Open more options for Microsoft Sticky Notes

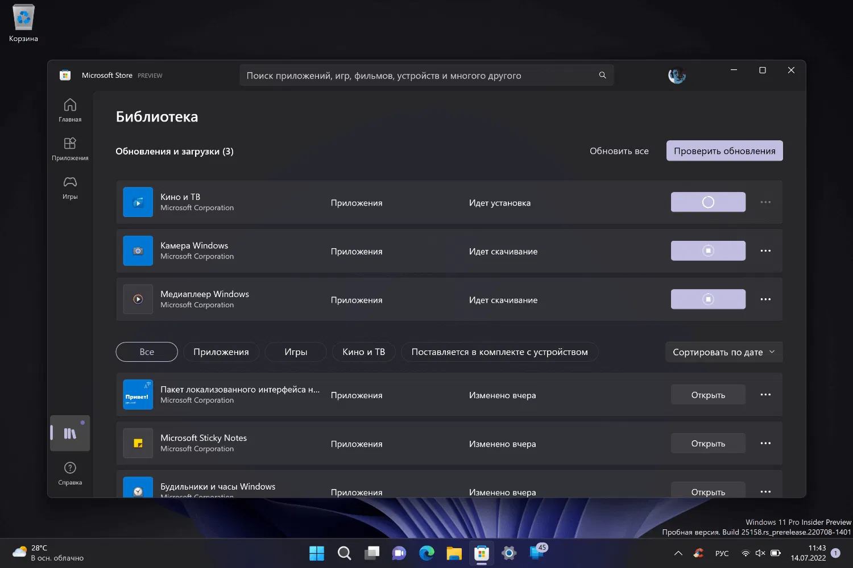pos(765,443)
